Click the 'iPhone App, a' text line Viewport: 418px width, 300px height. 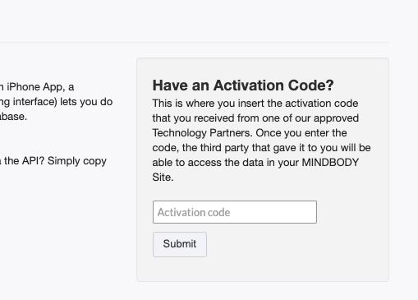pyautogui.click(x=40, y=87)
